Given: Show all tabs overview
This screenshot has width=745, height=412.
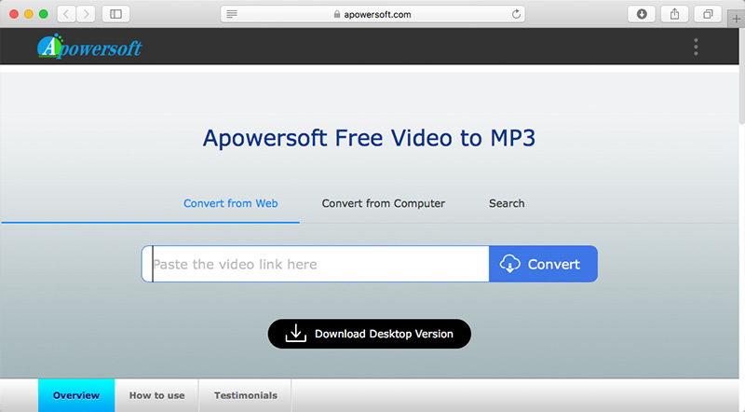Looking at the screenshot, I should click(x=708, y=14).
